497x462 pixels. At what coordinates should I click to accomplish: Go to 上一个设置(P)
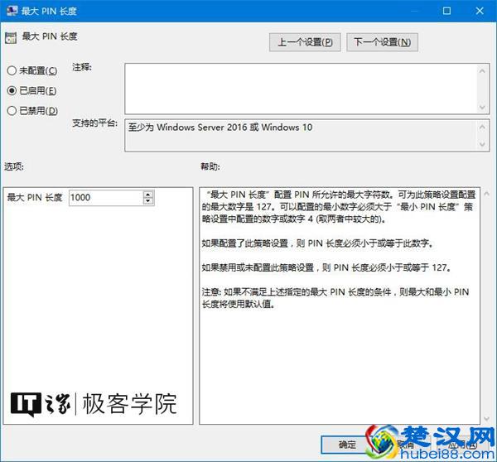pos(305,42)
